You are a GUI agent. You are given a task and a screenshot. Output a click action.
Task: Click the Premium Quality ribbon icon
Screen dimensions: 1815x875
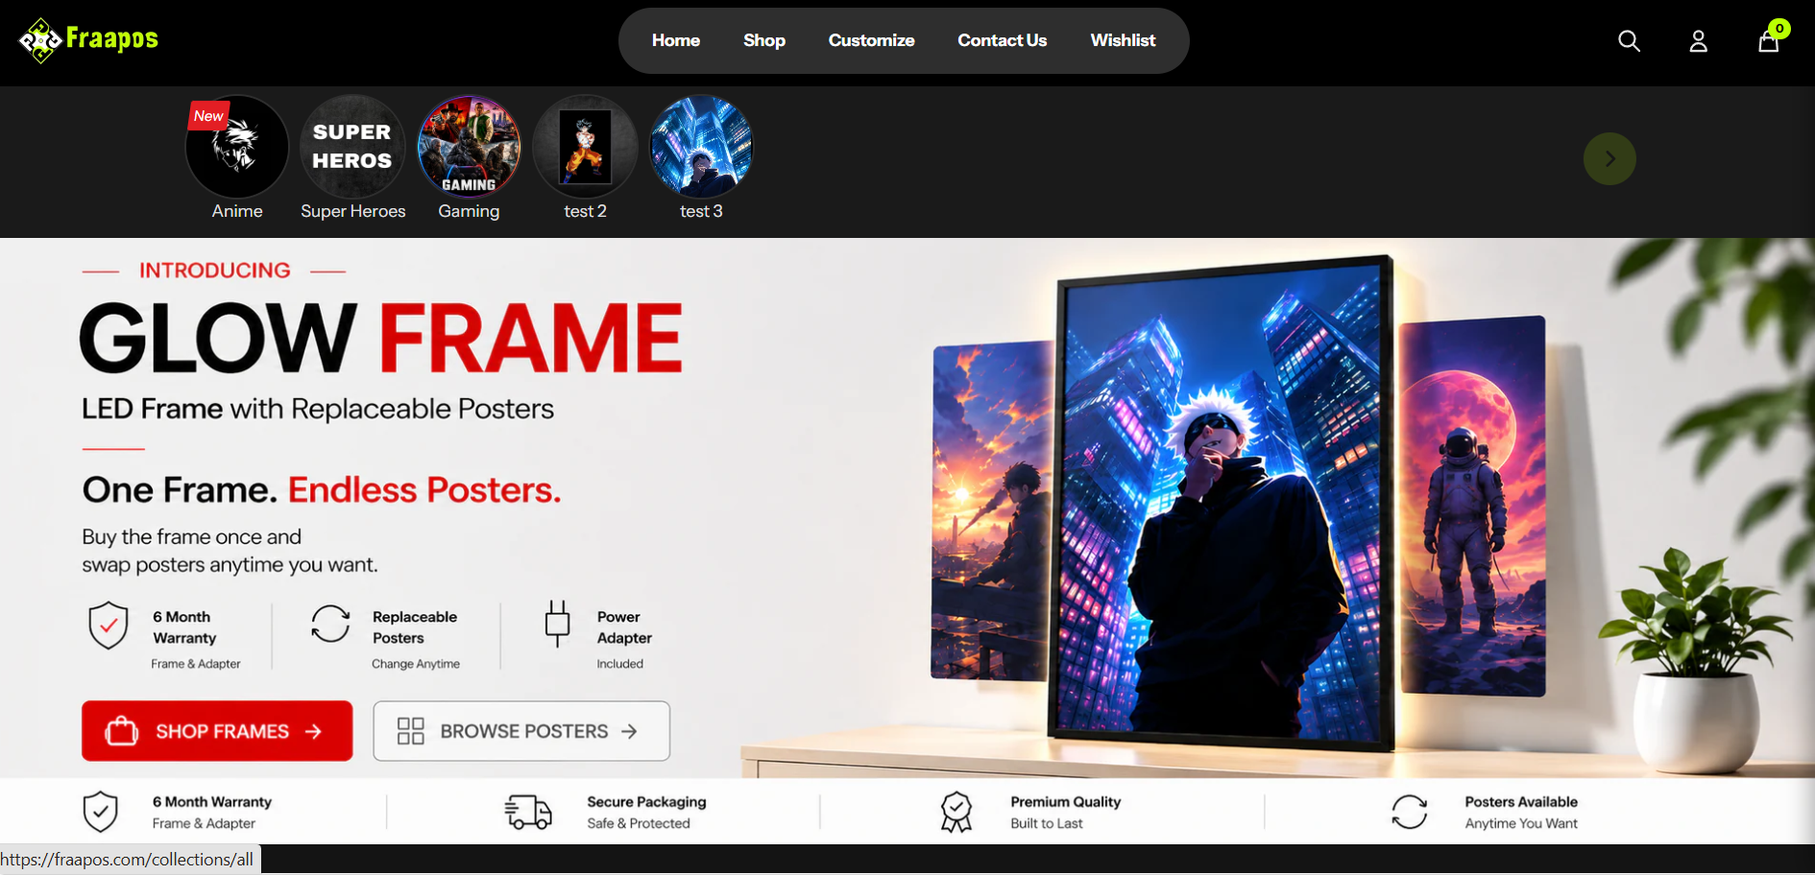(956, 812)
